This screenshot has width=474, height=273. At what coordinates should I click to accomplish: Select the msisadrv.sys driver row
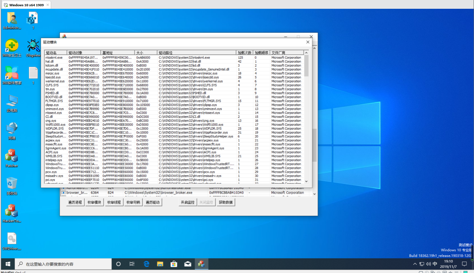click(x=174, y=176)
